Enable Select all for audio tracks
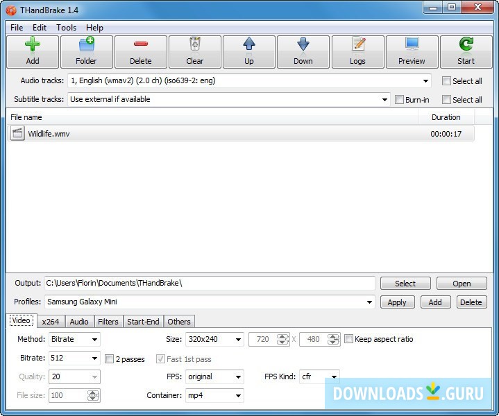 point(446,81)
